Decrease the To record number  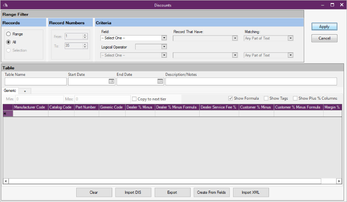85,47
